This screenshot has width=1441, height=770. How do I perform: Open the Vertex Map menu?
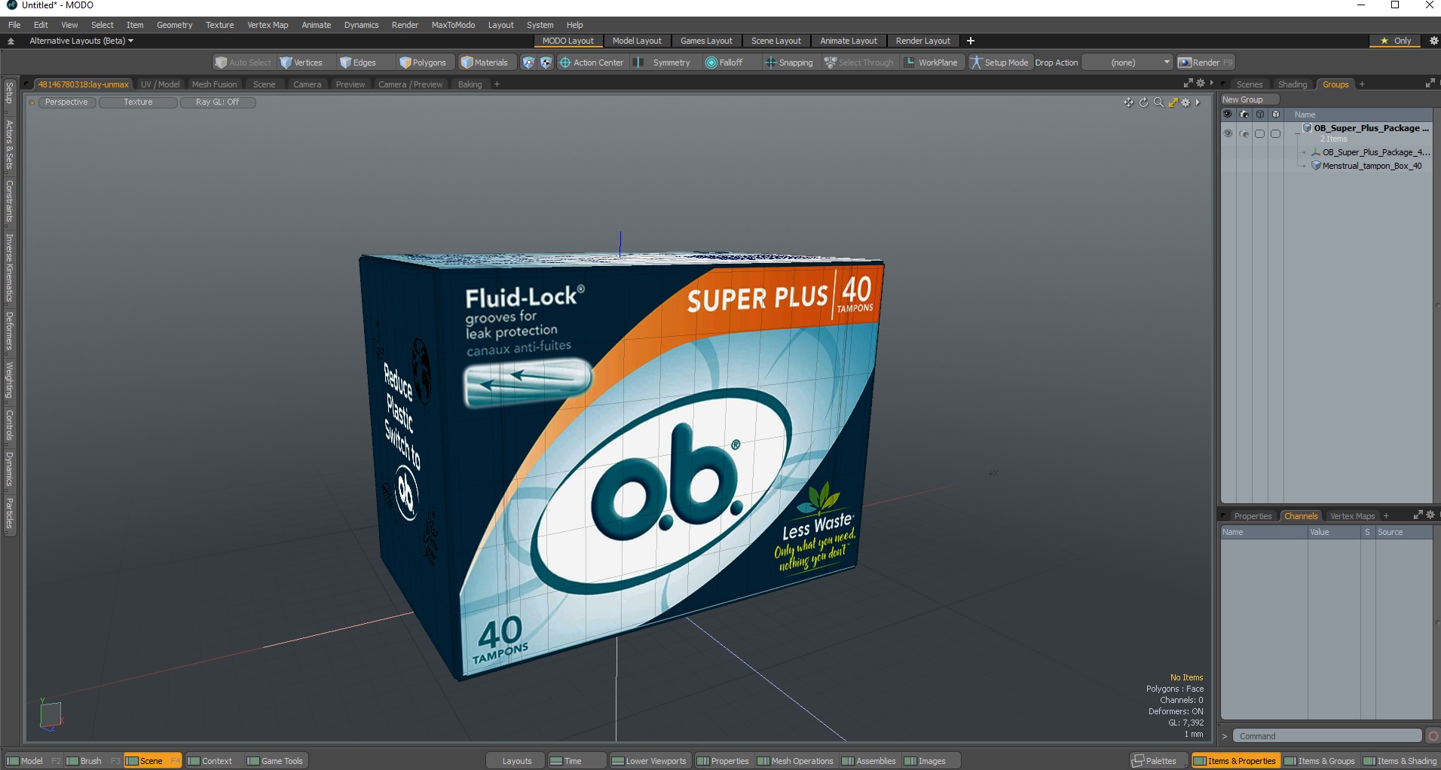(268, 25)
